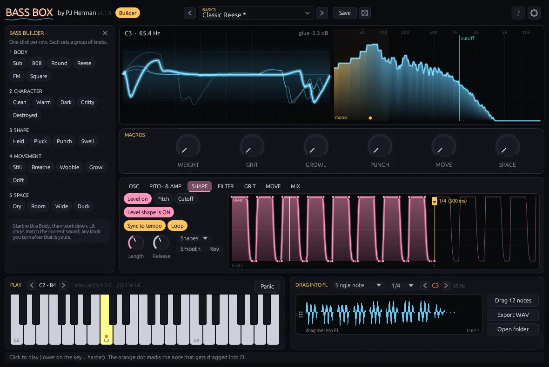Toggle the Loop chip

pos(177,226)
